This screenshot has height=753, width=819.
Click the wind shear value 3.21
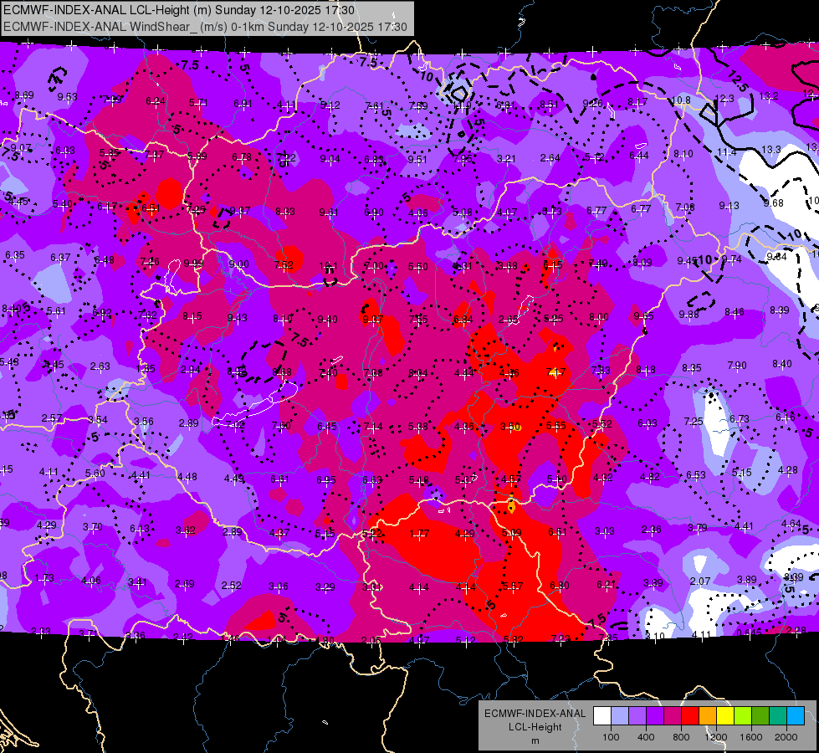(x=506, y=158)
